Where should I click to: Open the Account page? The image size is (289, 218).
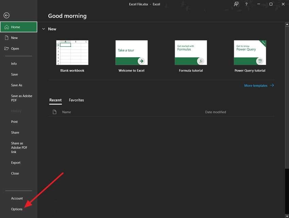(x=17, y=199)
